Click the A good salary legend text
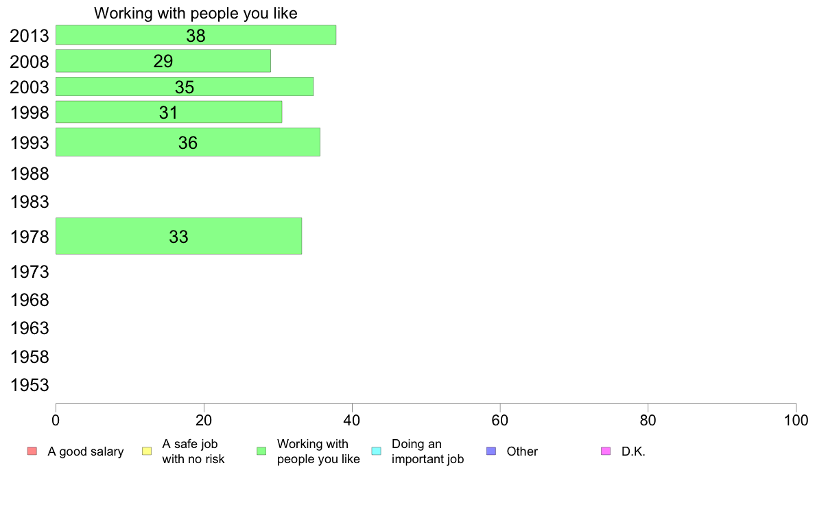The image size is (815, 505). [86, 451]
